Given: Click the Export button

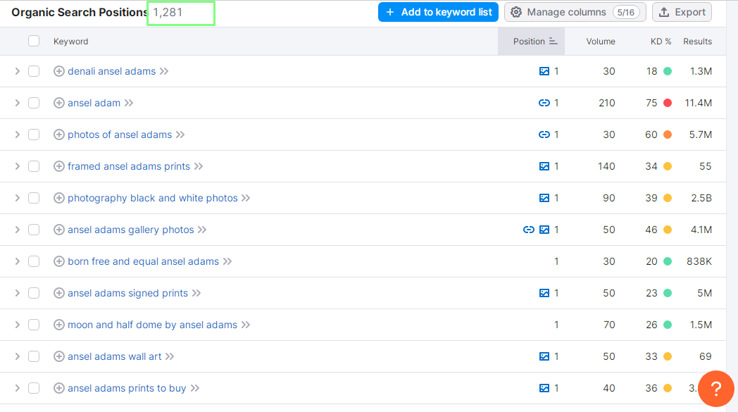Looking at the screenshot, I should click(682, 12).
